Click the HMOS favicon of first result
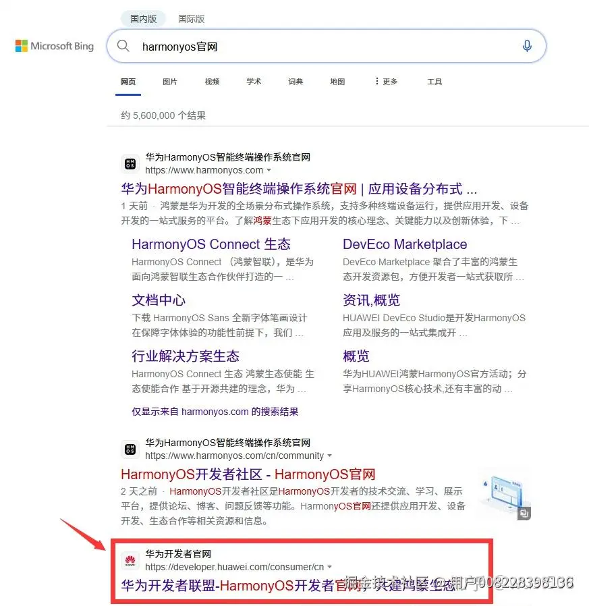Screen dimensions: 589x606 130,164
